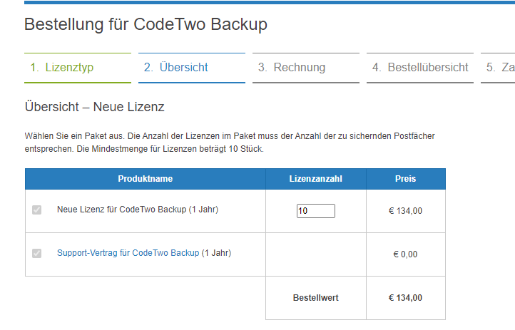This screenshot has width=515, height=330.
Task: Click the Übersicht – Neue Lizenz subheading
Action: tap(95, 108)
